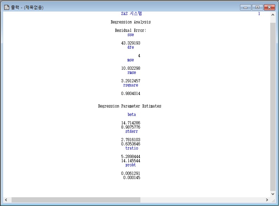Viewport: 279px width, 206px height.
Task: Click the vertical scrollbar down arrow
Action: (x=273, y=194)
